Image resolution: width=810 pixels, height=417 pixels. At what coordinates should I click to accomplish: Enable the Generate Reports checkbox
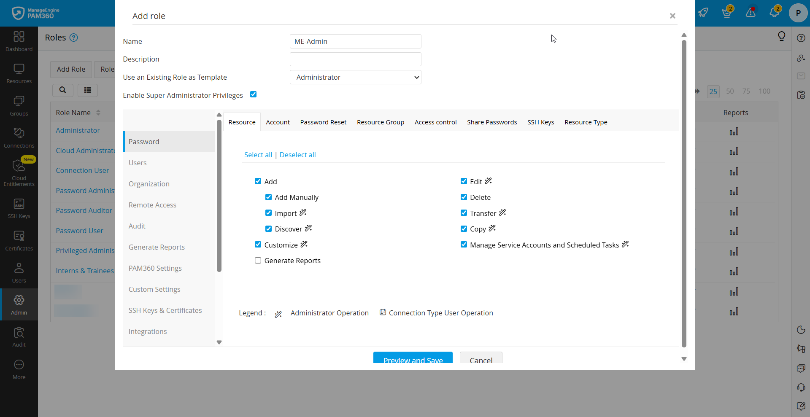click(x=258, y=261)
